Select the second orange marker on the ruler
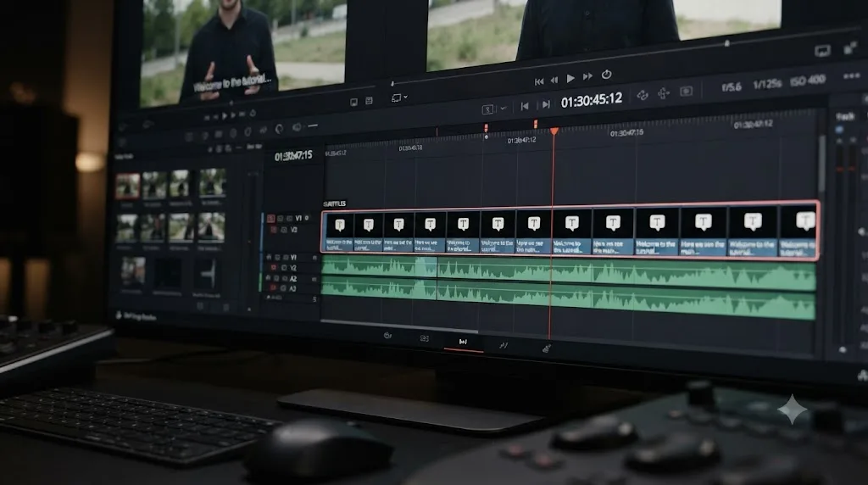868x485 pixels. (x=536, y=125)
